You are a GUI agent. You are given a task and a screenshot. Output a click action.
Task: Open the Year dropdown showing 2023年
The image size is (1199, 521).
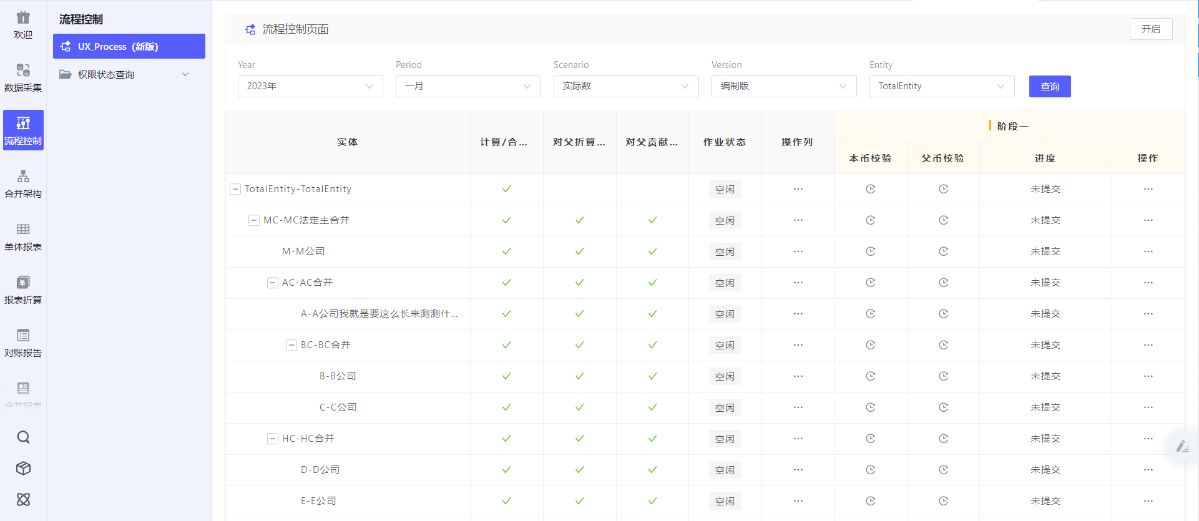pyautogui.click(x=310, y=86)
